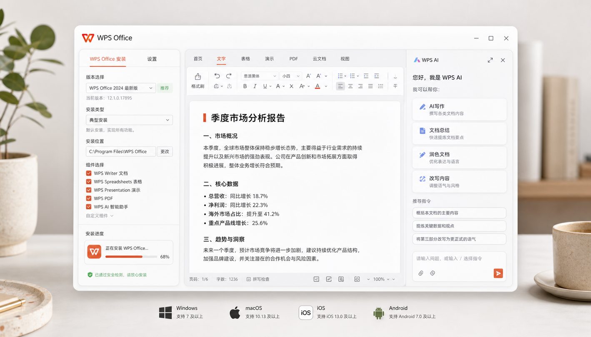Increase font size with the grow-font icon
The width and height of the screenshot is (591, 337).
(x=308, y=76)
